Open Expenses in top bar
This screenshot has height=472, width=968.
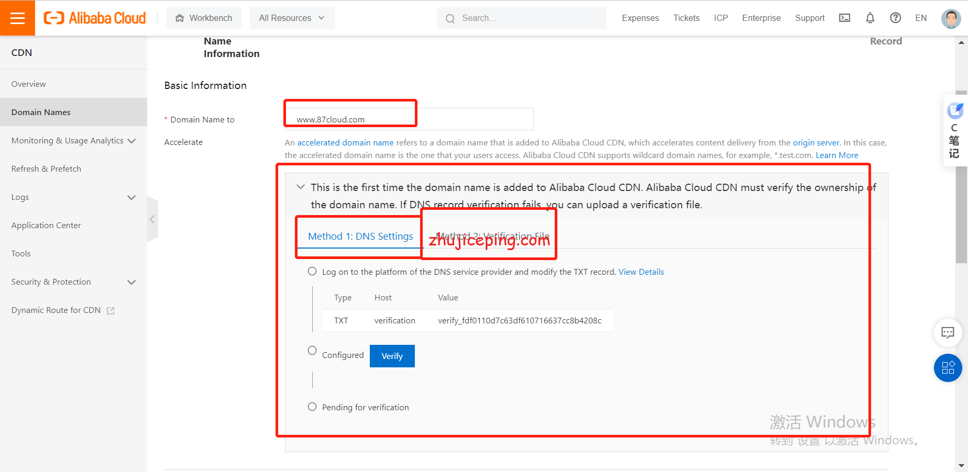pos(640,18)
